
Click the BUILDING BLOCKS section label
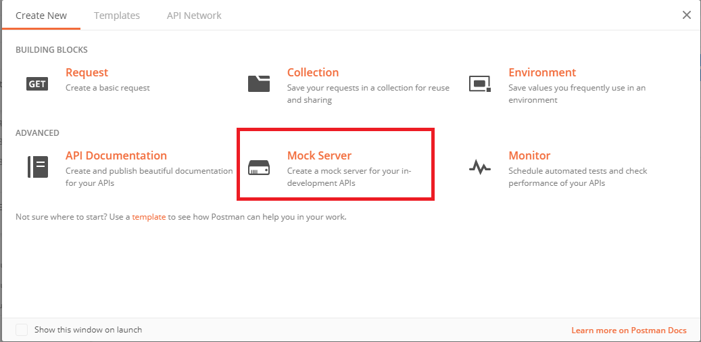pyautogui.click(x=51, y=49)
